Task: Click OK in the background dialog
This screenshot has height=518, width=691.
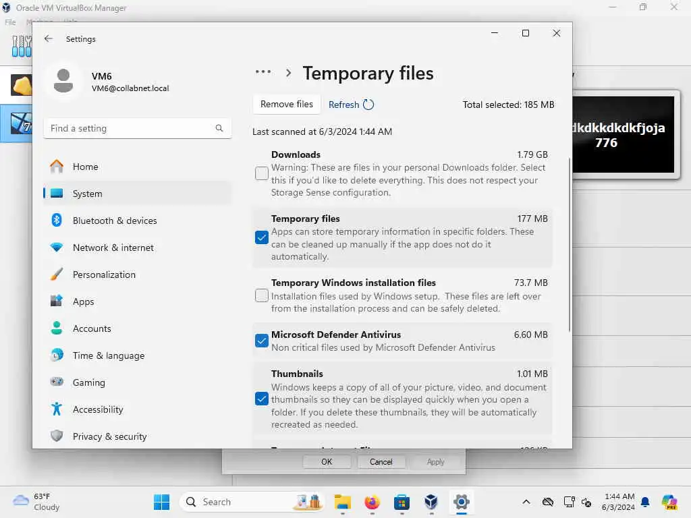Action: [x=327, y=461]
